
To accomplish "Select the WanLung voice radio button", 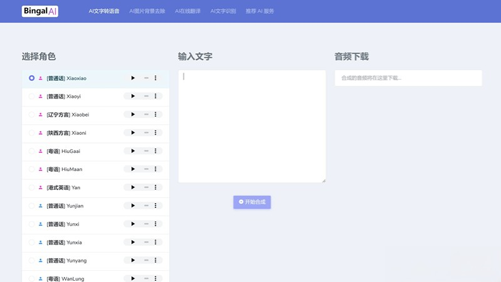I will 32,278.
